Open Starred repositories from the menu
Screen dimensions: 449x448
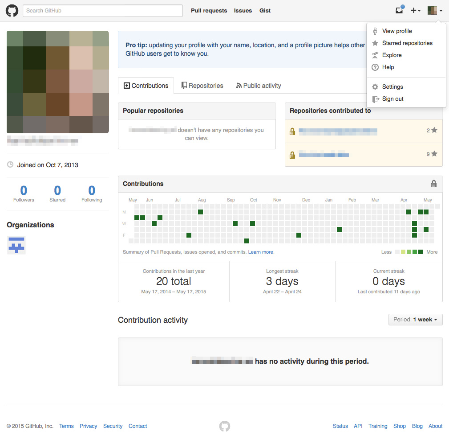(x=407, y=43)
